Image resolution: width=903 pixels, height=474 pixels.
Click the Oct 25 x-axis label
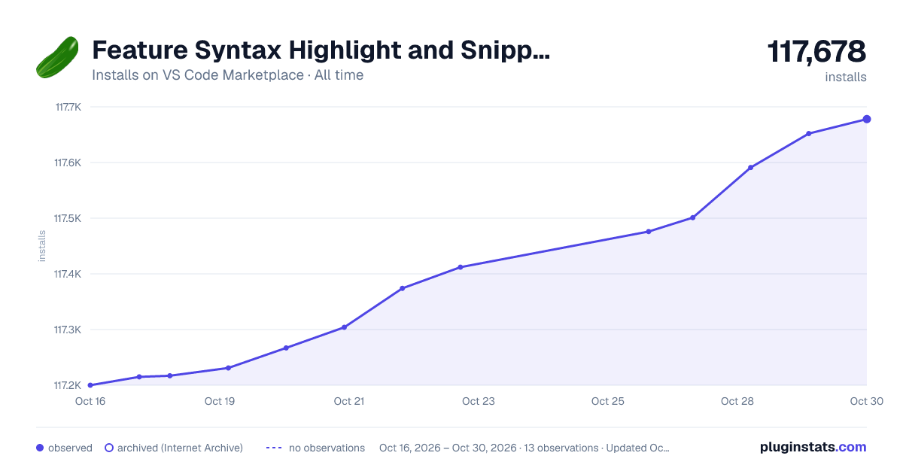(608, 401)
